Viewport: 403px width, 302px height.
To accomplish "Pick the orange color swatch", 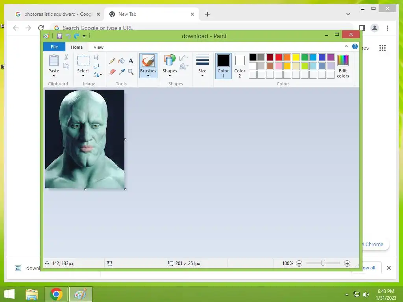I will (x=287, y=57).
